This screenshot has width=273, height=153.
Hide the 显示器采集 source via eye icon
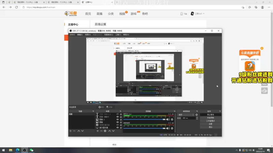coord(117,128)
